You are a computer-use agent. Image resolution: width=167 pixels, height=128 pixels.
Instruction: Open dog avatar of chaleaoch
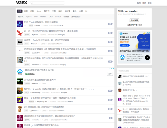click(20, 60)
